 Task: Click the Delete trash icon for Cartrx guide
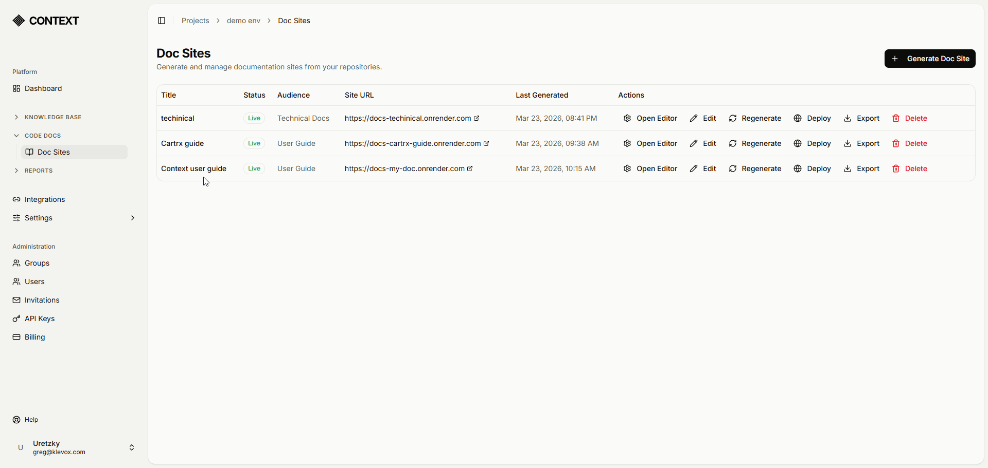pyautogui.click(x=896, y=143)
